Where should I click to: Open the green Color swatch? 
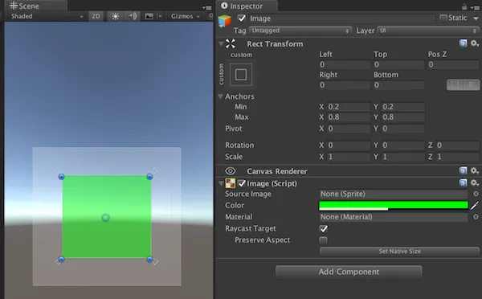tap(394, 206)
